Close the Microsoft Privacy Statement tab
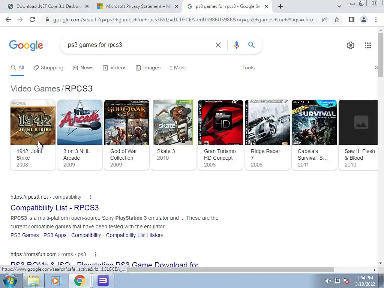This screenshot has height=288, width=384. (x=176, y=7)
